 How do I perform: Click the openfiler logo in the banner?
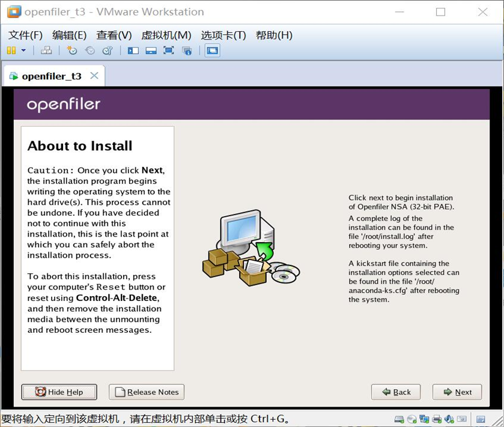click(x=64, y=104)
